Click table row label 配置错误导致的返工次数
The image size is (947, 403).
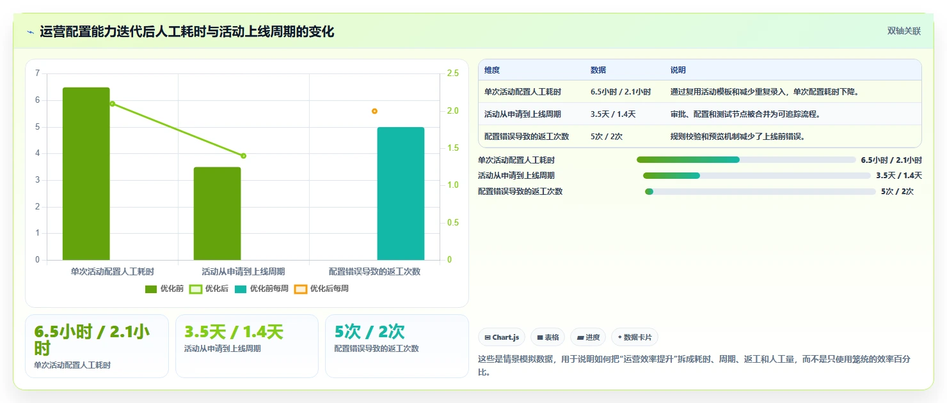(x=527, y=136)
